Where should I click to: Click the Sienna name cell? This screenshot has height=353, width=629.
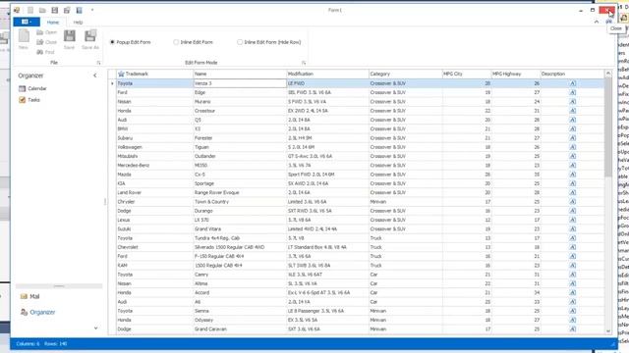point(240,311)
